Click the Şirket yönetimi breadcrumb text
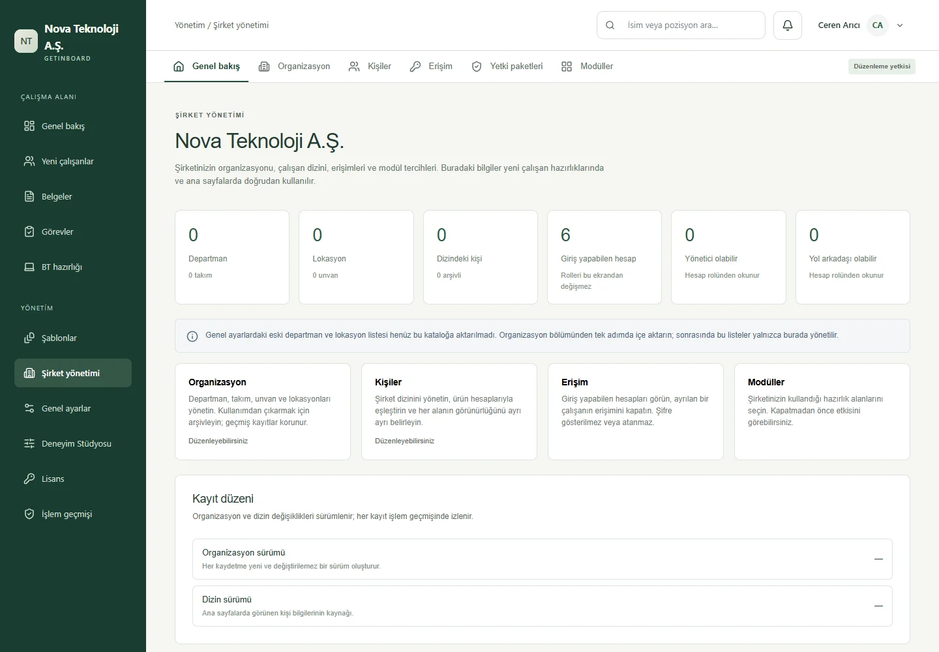Viewport: 939px width, 652px height. [241, 25]
